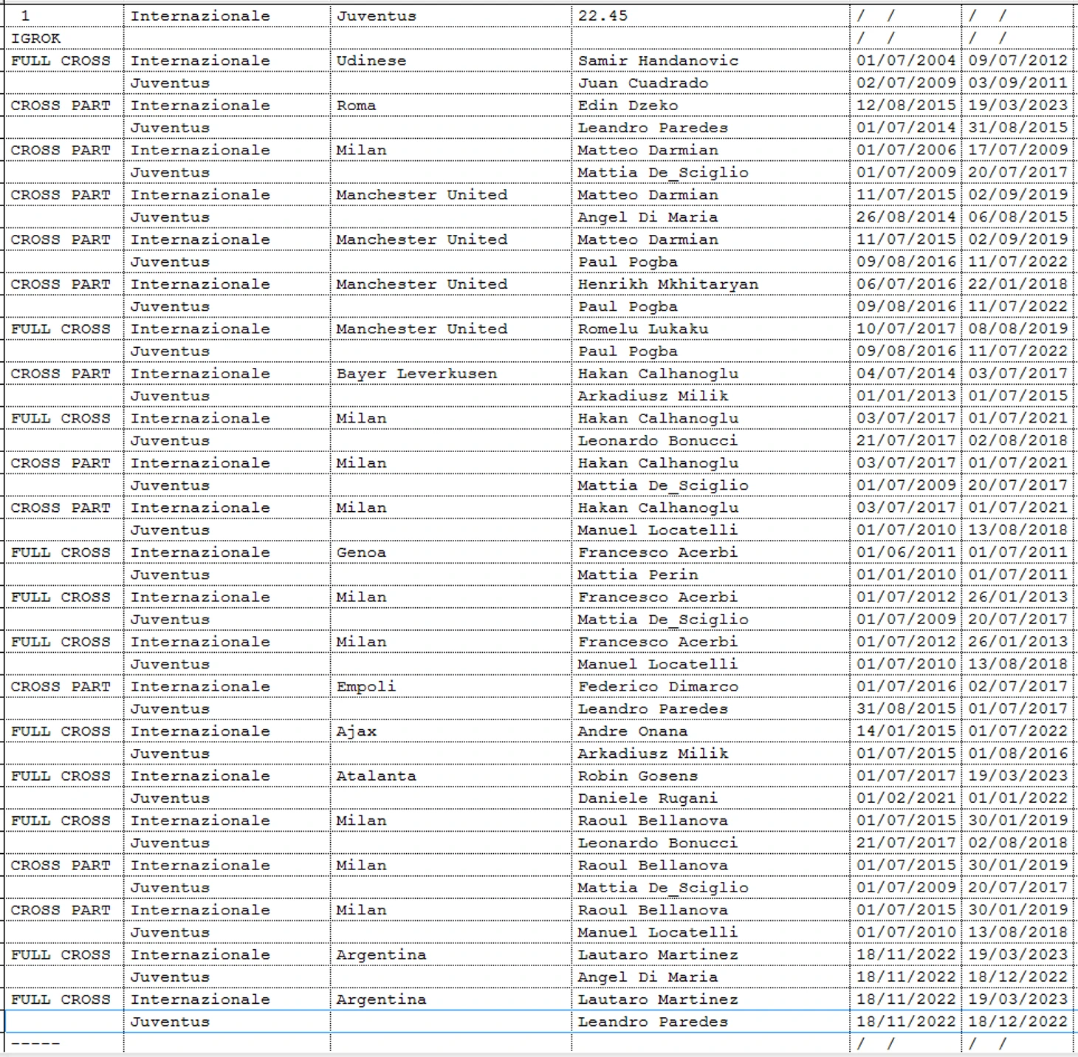Click the date 01/02/2021
This screenshot has height=1057, width=1078.
click(906, 798)
